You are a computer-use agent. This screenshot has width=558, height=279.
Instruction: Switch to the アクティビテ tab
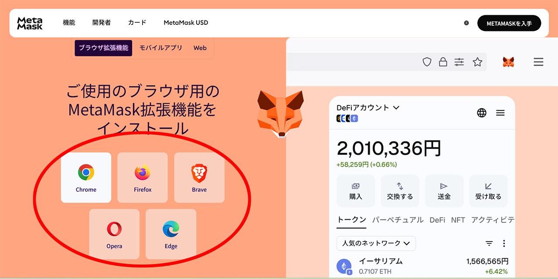[x=493, y=220]
